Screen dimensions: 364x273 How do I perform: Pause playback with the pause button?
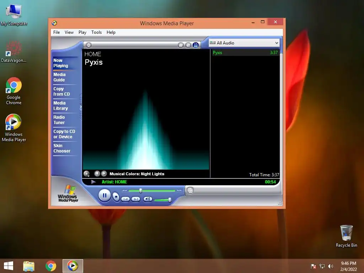point(105,196)
